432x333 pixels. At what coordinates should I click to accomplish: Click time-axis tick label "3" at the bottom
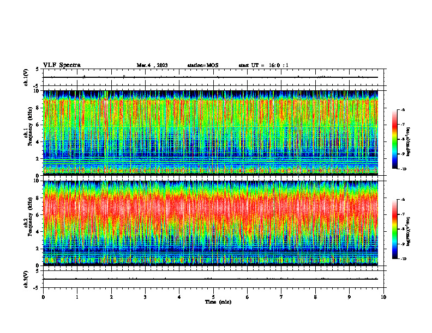[145, 297]
